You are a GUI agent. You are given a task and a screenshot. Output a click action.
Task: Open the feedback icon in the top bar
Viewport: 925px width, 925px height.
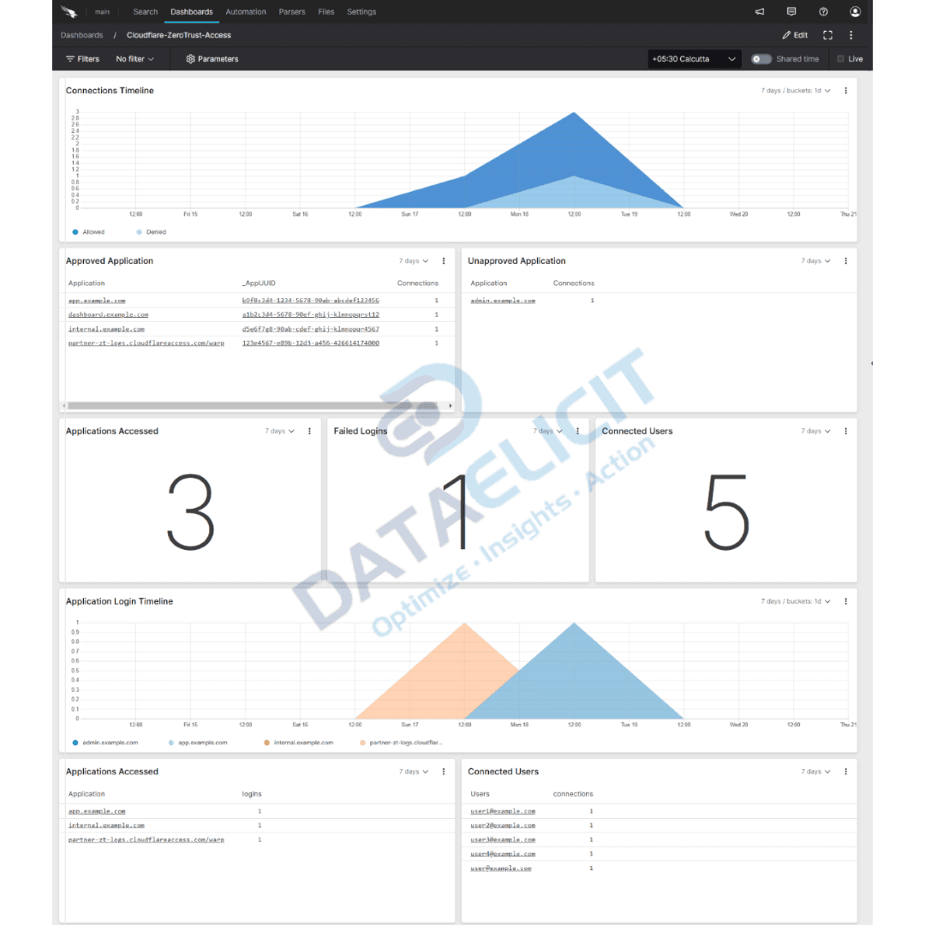point(791,11)
